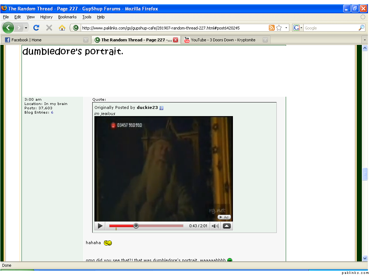Click the Stop loading icon
Screen dimensions: 369x275
coord(49,28)
